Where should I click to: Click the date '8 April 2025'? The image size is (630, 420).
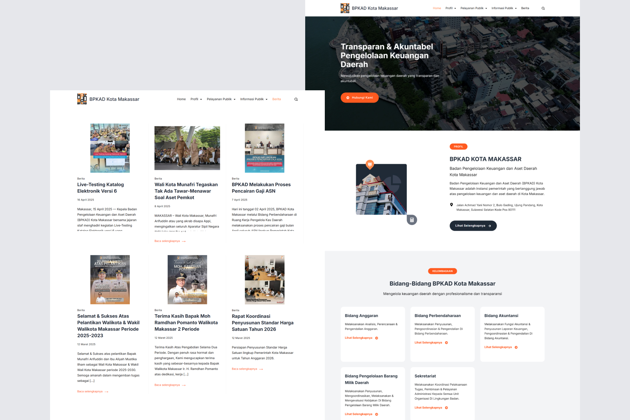click(x=162, y=206)
